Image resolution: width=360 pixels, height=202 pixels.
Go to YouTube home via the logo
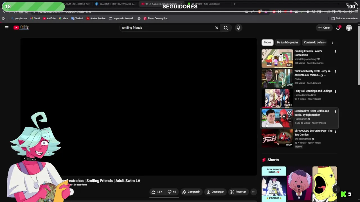click(21, 27)
